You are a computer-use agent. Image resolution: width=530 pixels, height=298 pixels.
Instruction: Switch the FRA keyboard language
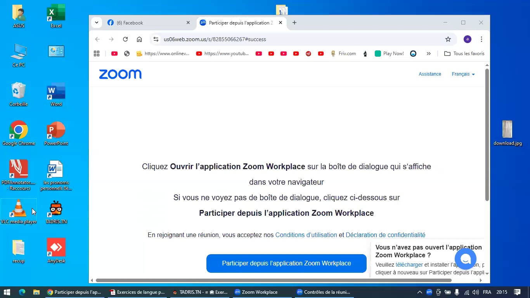pyautogui.click(x=487, y=292)
